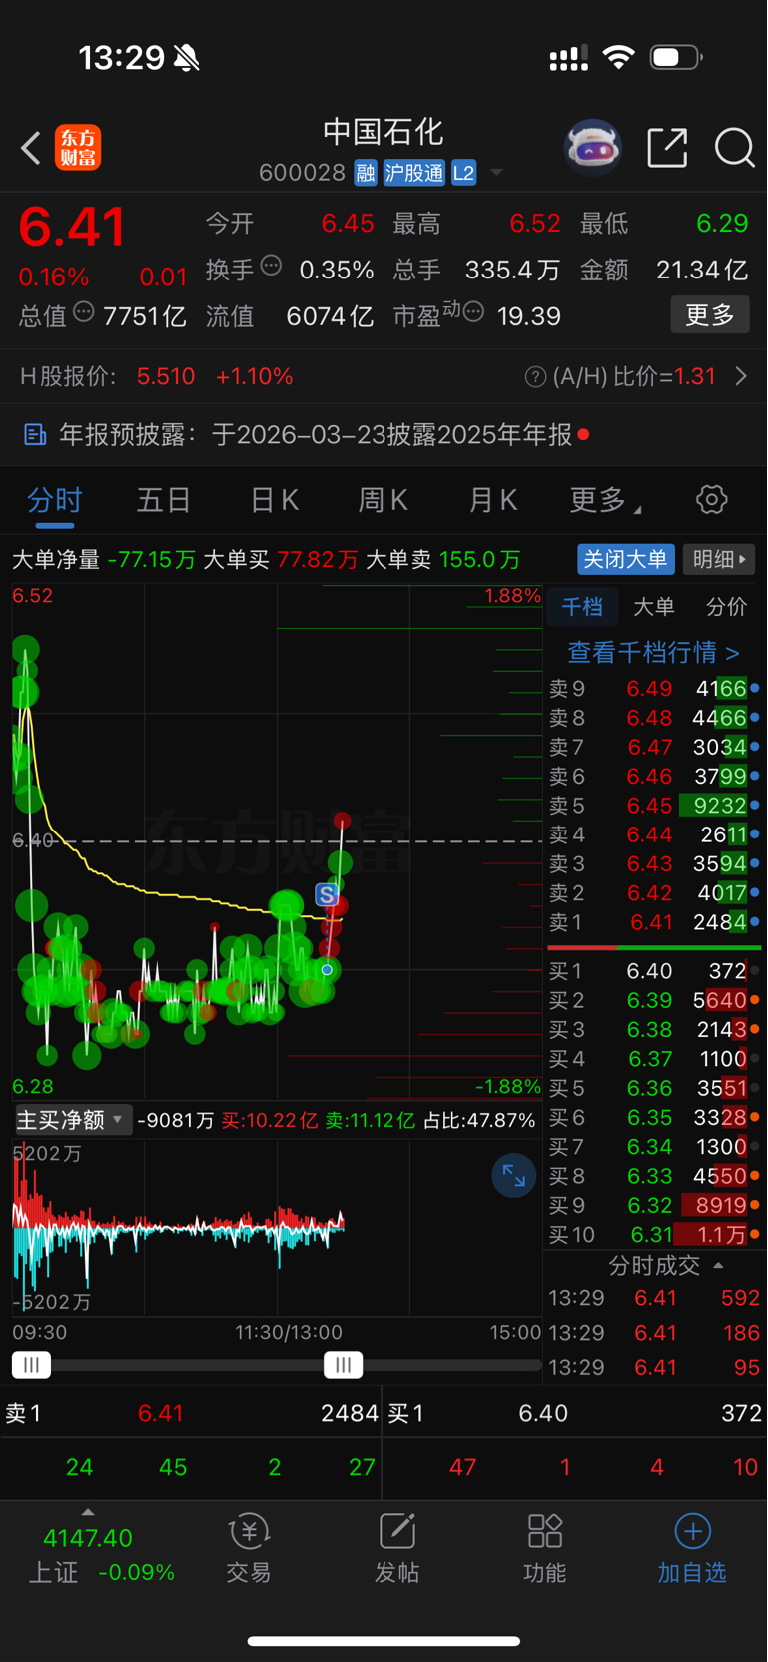This screenshot has height=1662, width=768.
Task: Select the 买2 6.39 order row
Action: (x=654, y=1000)
